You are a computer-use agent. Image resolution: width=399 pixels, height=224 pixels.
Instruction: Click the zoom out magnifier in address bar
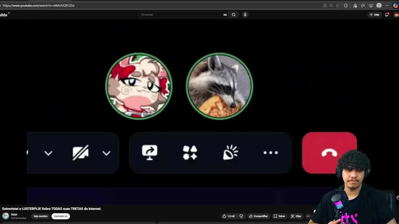pyautogui.click(x=331, y=6)
